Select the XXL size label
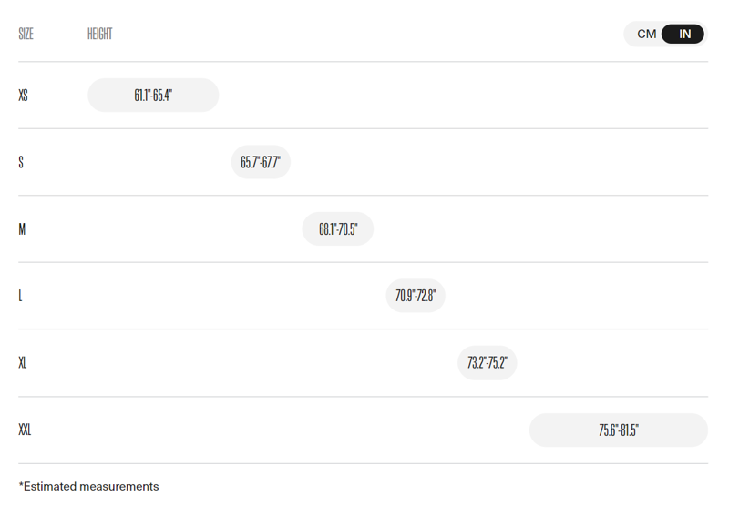Image resolution: width=729 pixels, height=526 pixels. click(25, 430)
